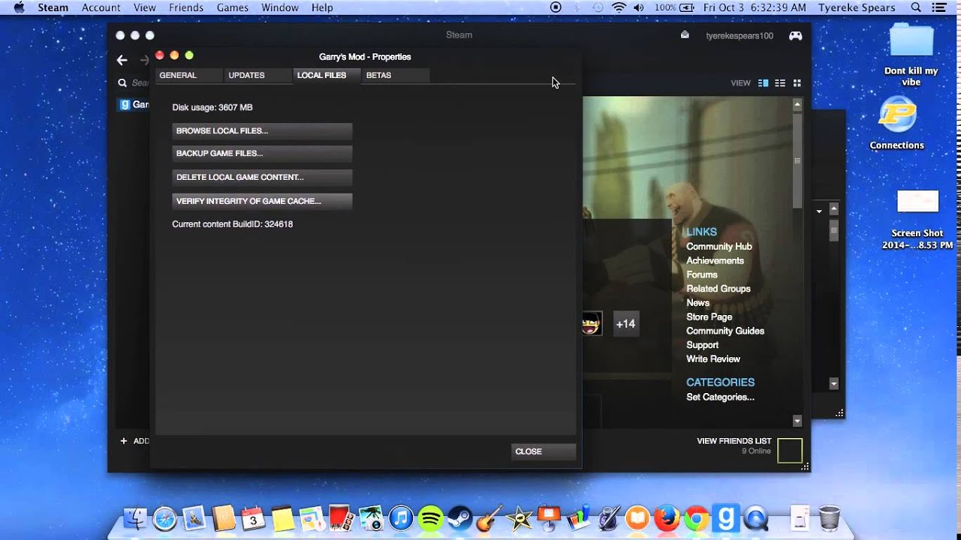The width and height of the screenshot is (961, 540).
Task: Open the Window menu
Action: (279, 7)
